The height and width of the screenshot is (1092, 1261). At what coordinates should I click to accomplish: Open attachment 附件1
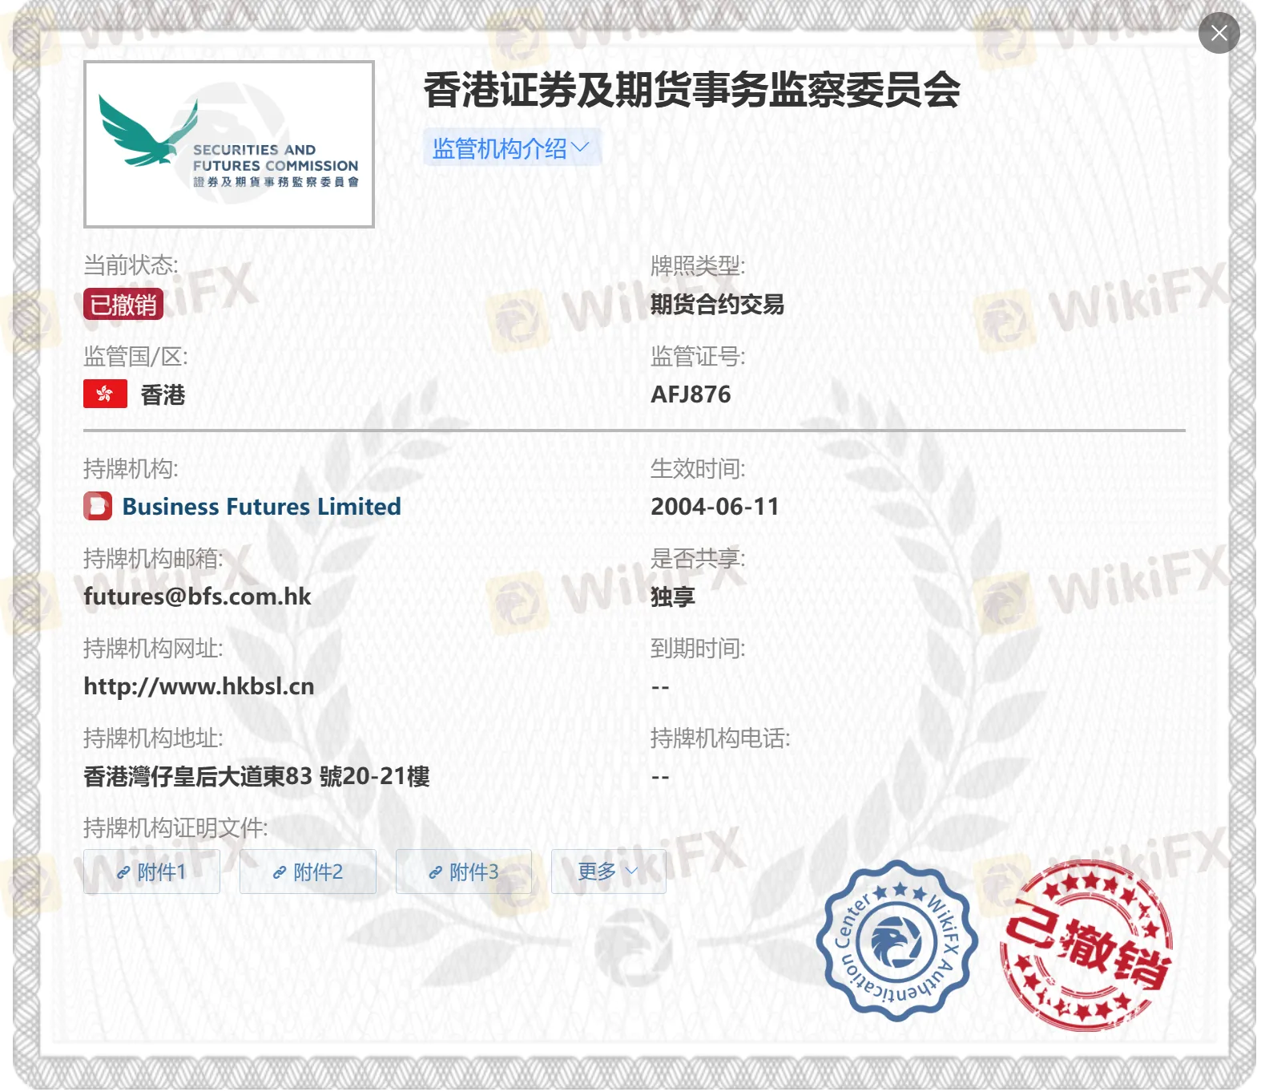(x=151, y=872)
